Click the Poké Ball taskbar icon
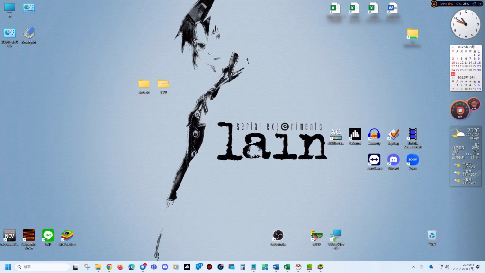 298,267
